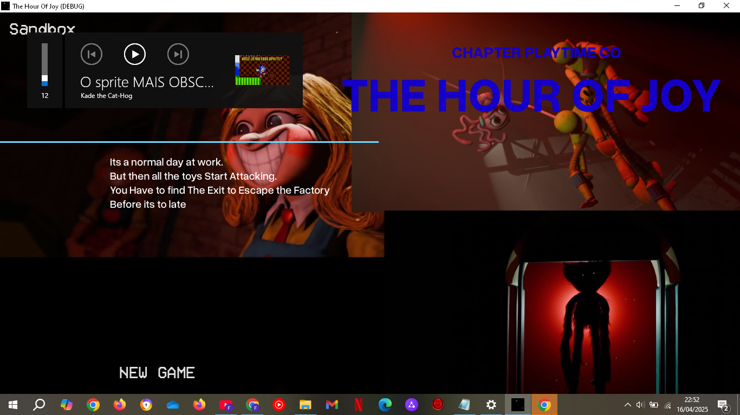Open the clock showing 22:52
740x415 pixels.
[x=692, y=405]
